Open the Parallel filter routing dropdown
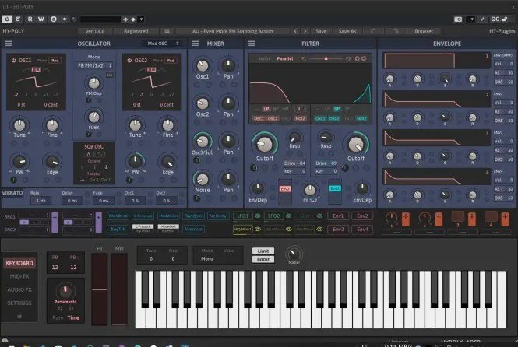The image size is (518, 347). 284,58
